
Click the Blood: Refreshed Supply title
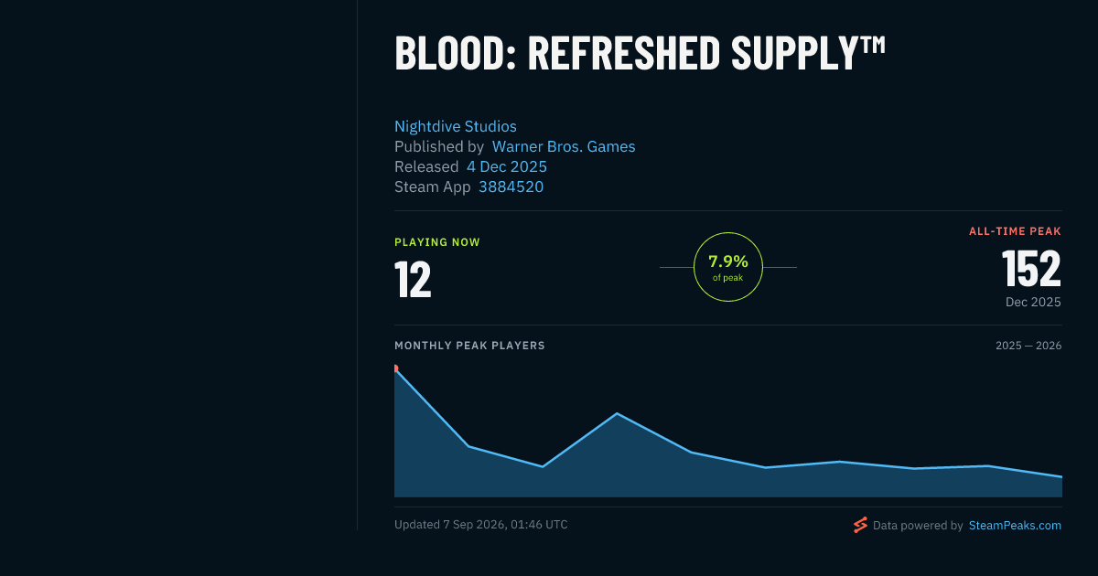click(x=640, y=53)
